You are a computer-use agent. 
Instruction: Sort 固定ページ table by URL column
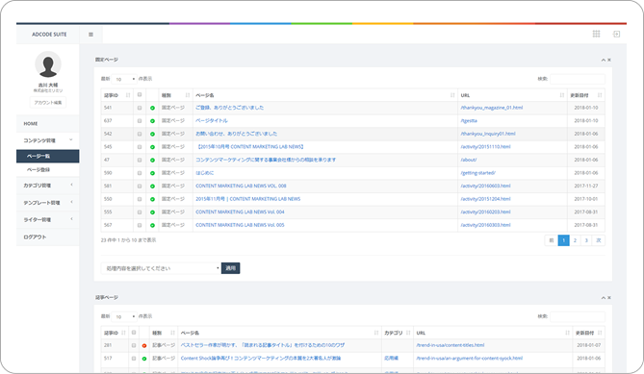(512, 95)
